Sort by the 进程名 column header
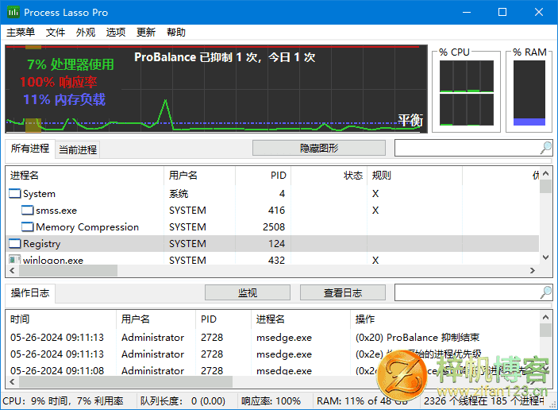 tap(85, 176)
